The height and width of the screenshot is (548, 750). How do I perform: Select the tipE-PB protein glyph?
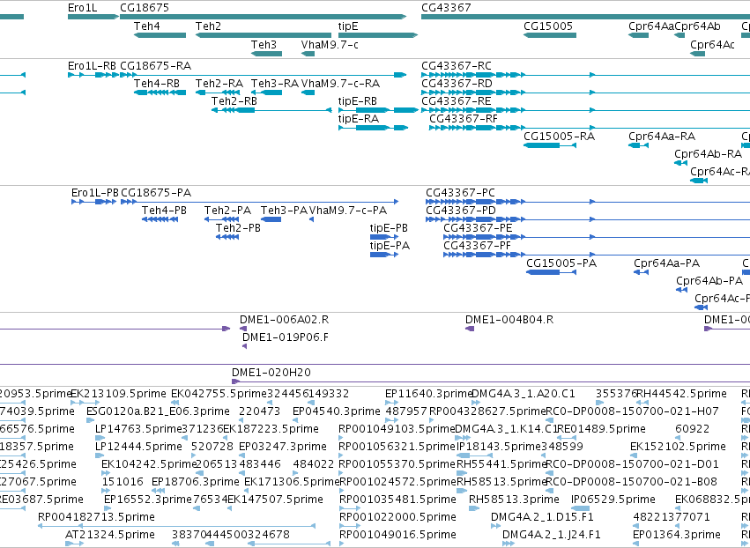384,237
